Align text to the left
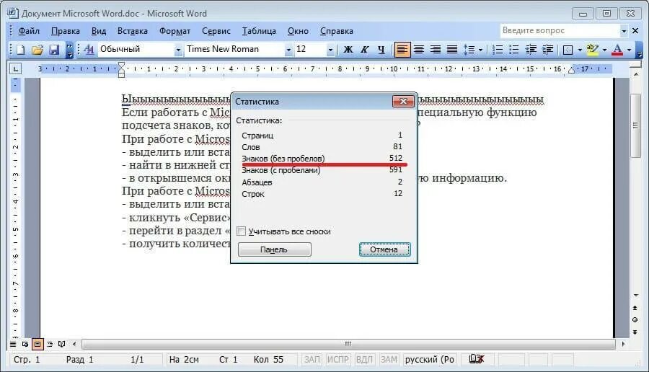649x372 pixels. coord(402,50)
